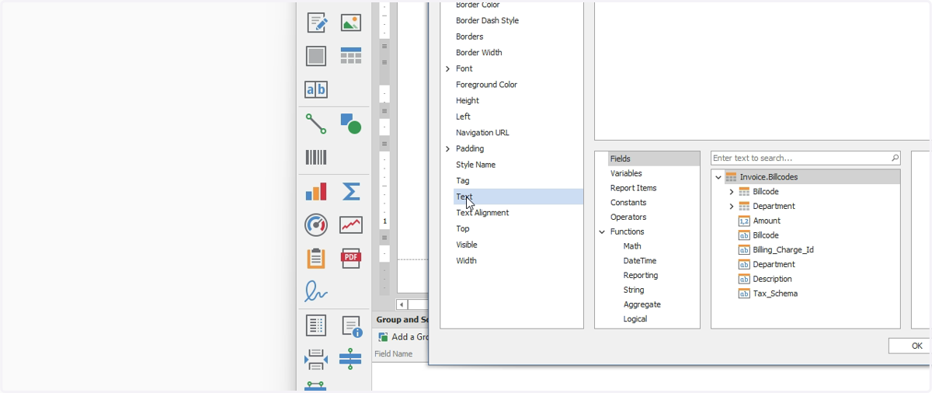The height and width of the screenshot is (393, 932).
Task: Select the Reporting functions subcategory
Action: point(641,275)
